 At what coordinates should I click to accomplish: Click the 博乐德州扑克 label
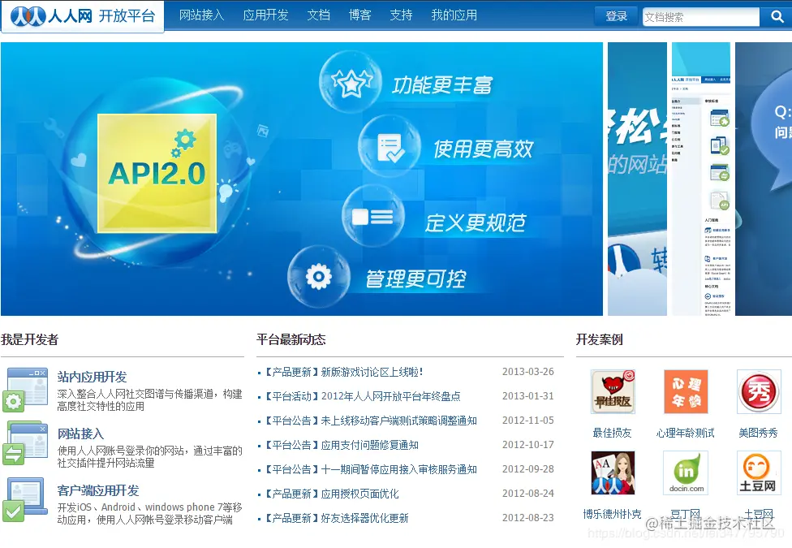click(612, 514)
